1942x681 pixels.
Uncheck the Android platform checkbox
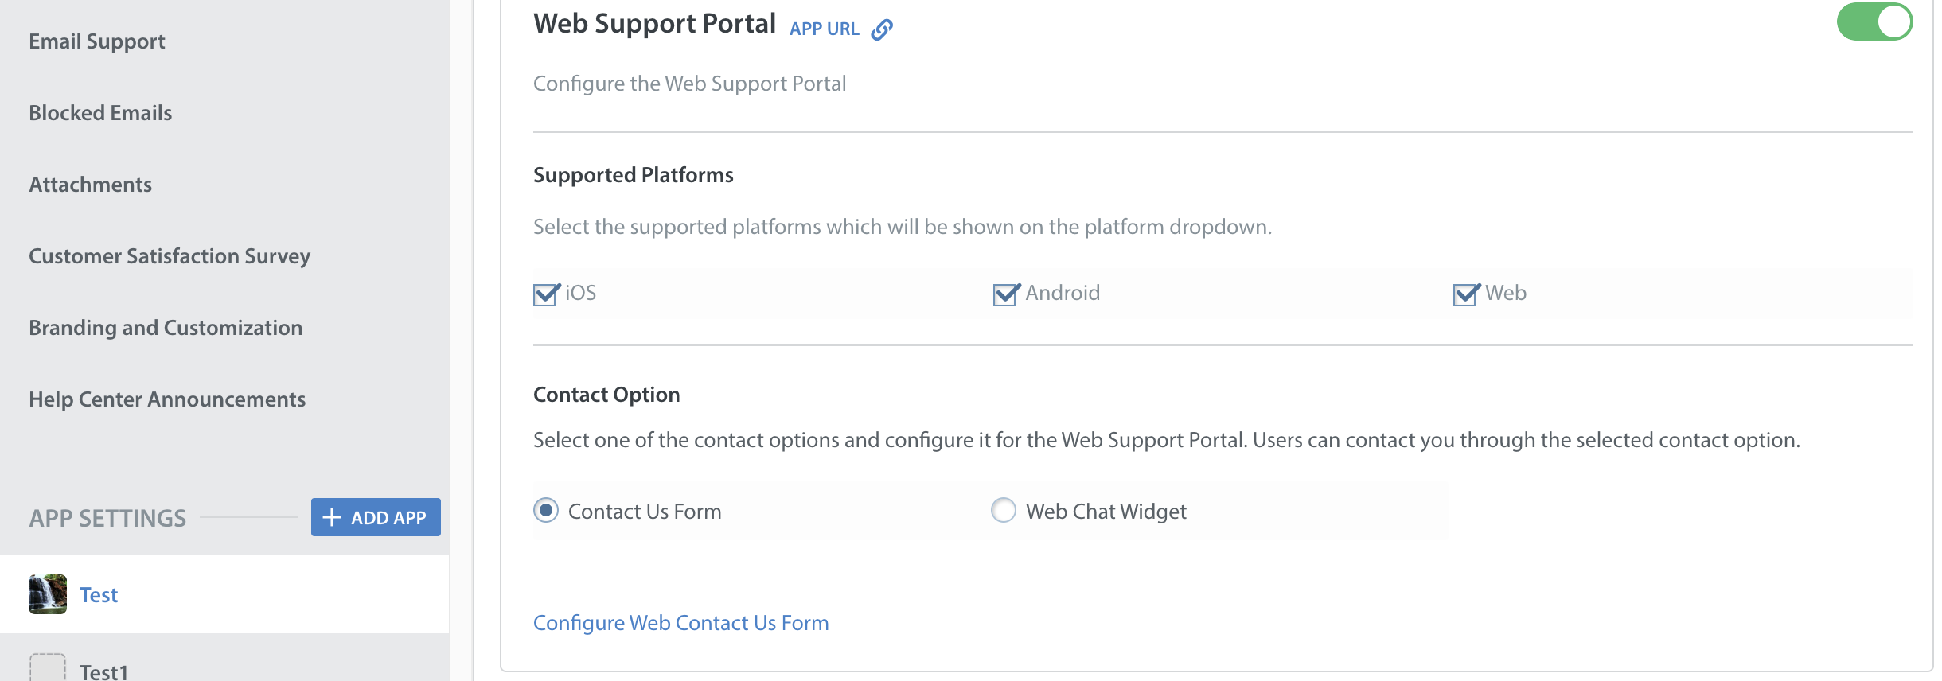coord(1005,294)
